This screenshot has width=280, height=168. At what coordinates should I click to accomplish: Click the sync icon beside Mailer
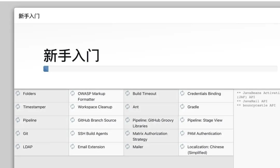127,146
